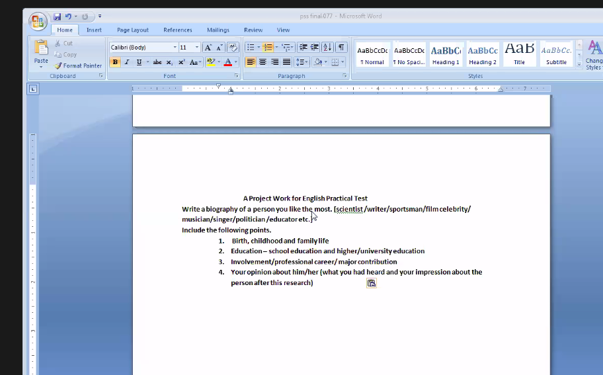The height and width of the screenshot is (375, 603).
Task: Save the document from Quick Access toolbar
Action: tap(58, 17)
